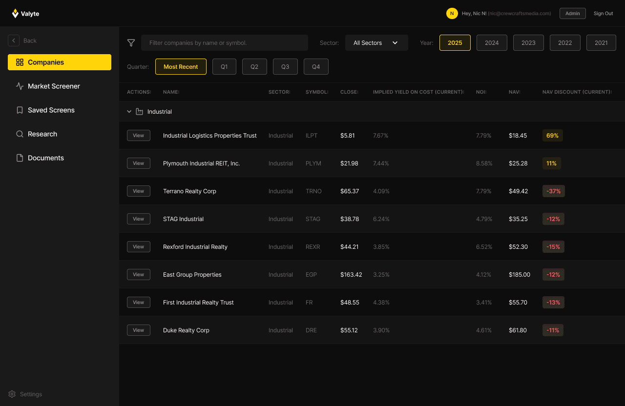Click the Market Screener pulse icon
Image resolution: width=625 pixels, height=406 pixels.
(x=20, y=86)
